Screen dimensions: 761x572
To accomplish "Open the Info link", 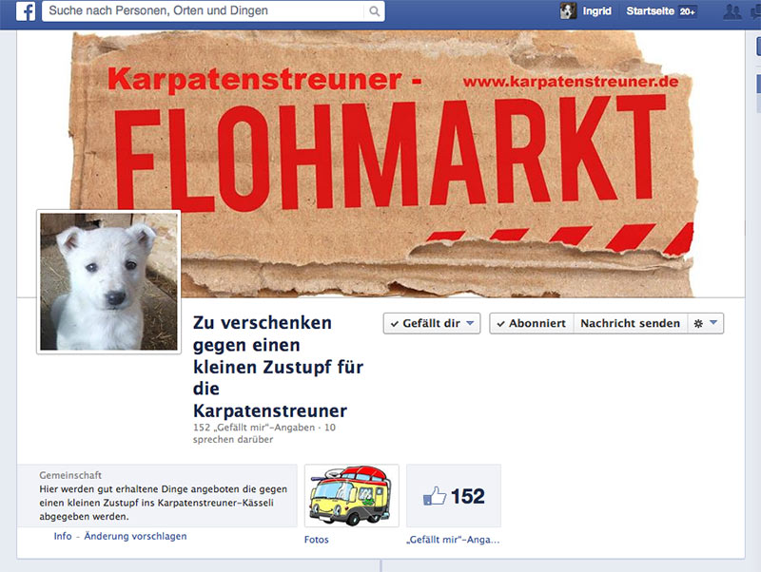I will pos(63,536).
